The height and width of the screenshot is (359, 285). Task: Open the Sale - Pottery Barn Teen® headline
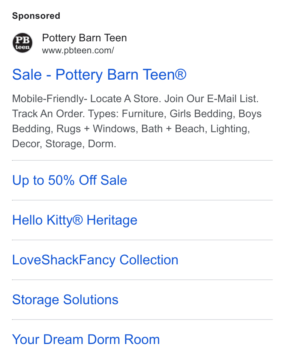(99, 75)
